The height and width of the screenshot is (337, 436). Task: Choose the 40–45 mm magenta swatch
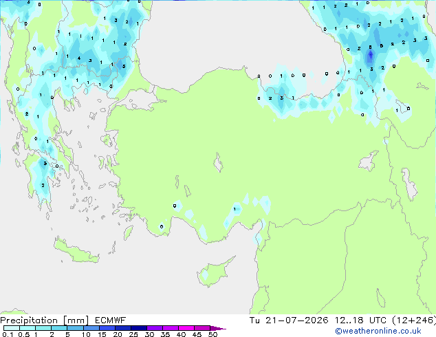(186, 328)
